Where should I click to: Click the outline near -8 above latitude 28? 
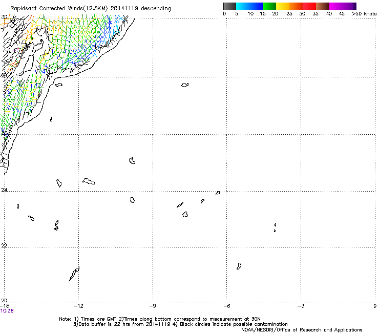(185, 85)
